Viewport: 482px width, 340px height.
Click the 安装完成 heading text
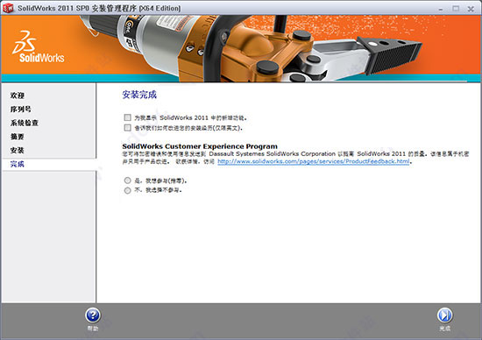[139, 95]
